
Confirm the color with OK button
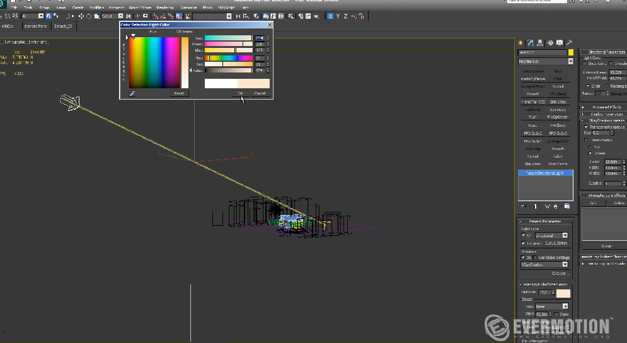point(240,93)
